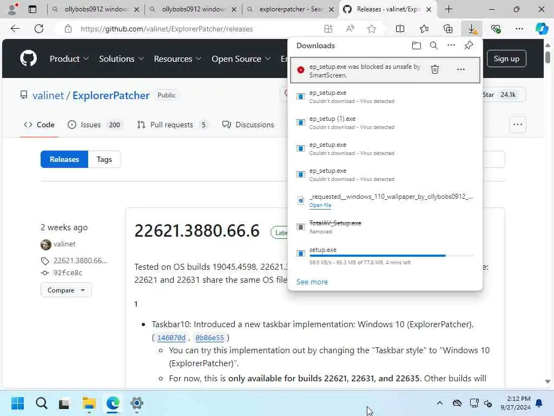Show hidden tray icons chevron
554x416 pixels.
(439, 403)
